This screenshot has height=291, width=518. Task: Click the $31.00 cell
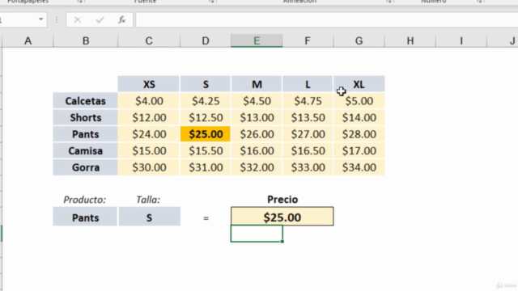(x=206, y=167)
